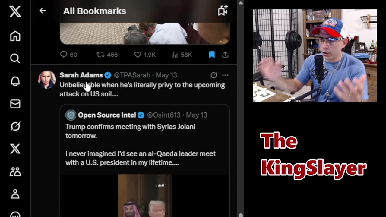Open Grok icon in sidebar

tap(15, 126)
